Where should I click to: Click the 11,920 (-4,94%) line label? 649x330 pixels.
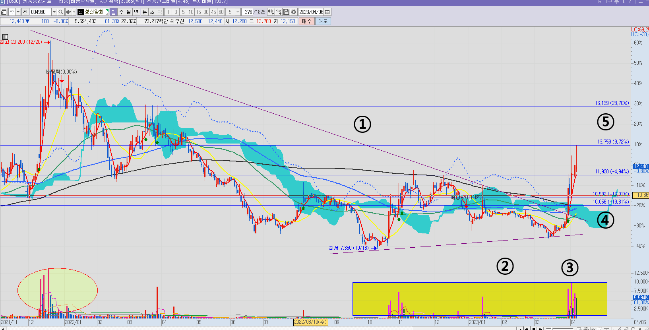(612, 172)
